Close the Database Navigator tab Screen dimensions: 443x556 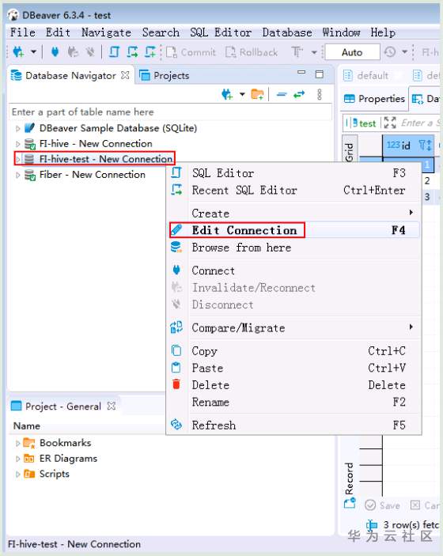(x=125, y=75)
